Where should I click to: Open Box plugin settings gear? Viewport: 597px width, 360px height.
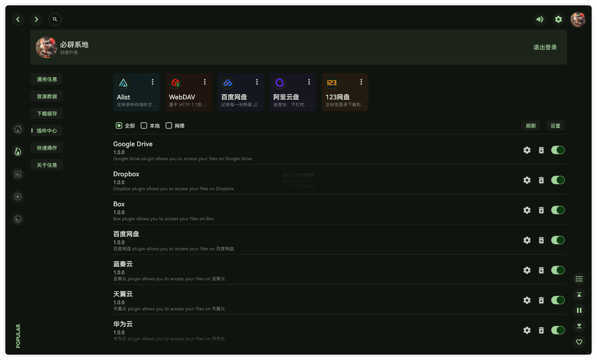527,210
